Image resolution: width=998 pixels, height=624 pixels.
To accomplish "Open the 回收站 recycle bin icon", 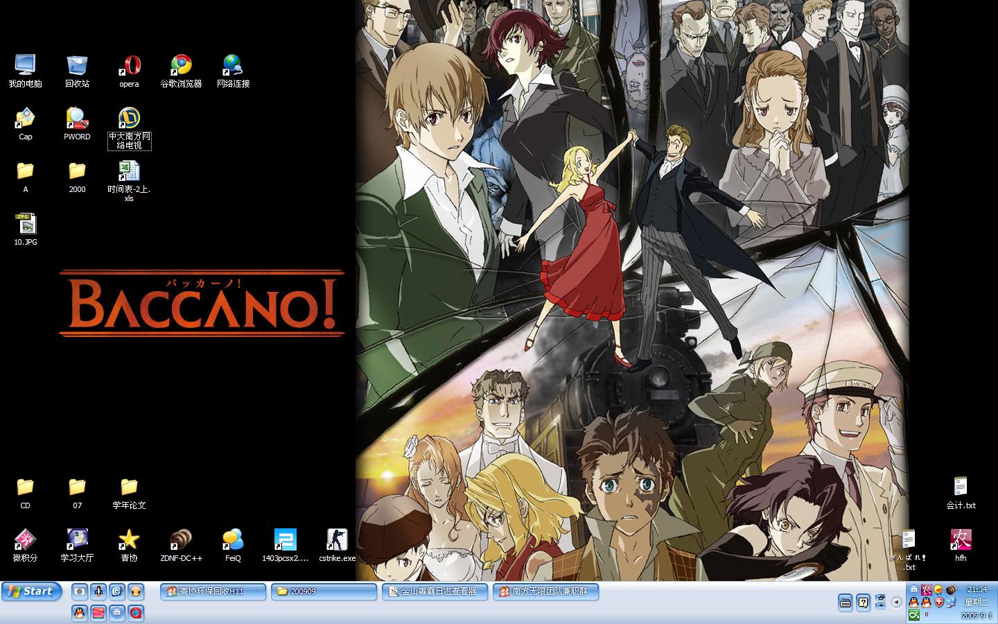I will coord(77,71).
